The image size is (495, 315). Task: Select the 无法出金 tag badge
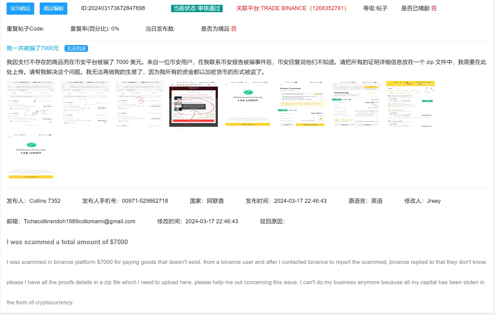[76, 48]
